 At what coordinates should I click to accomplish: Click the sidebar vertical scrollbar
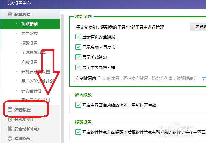tap(63, 79)
